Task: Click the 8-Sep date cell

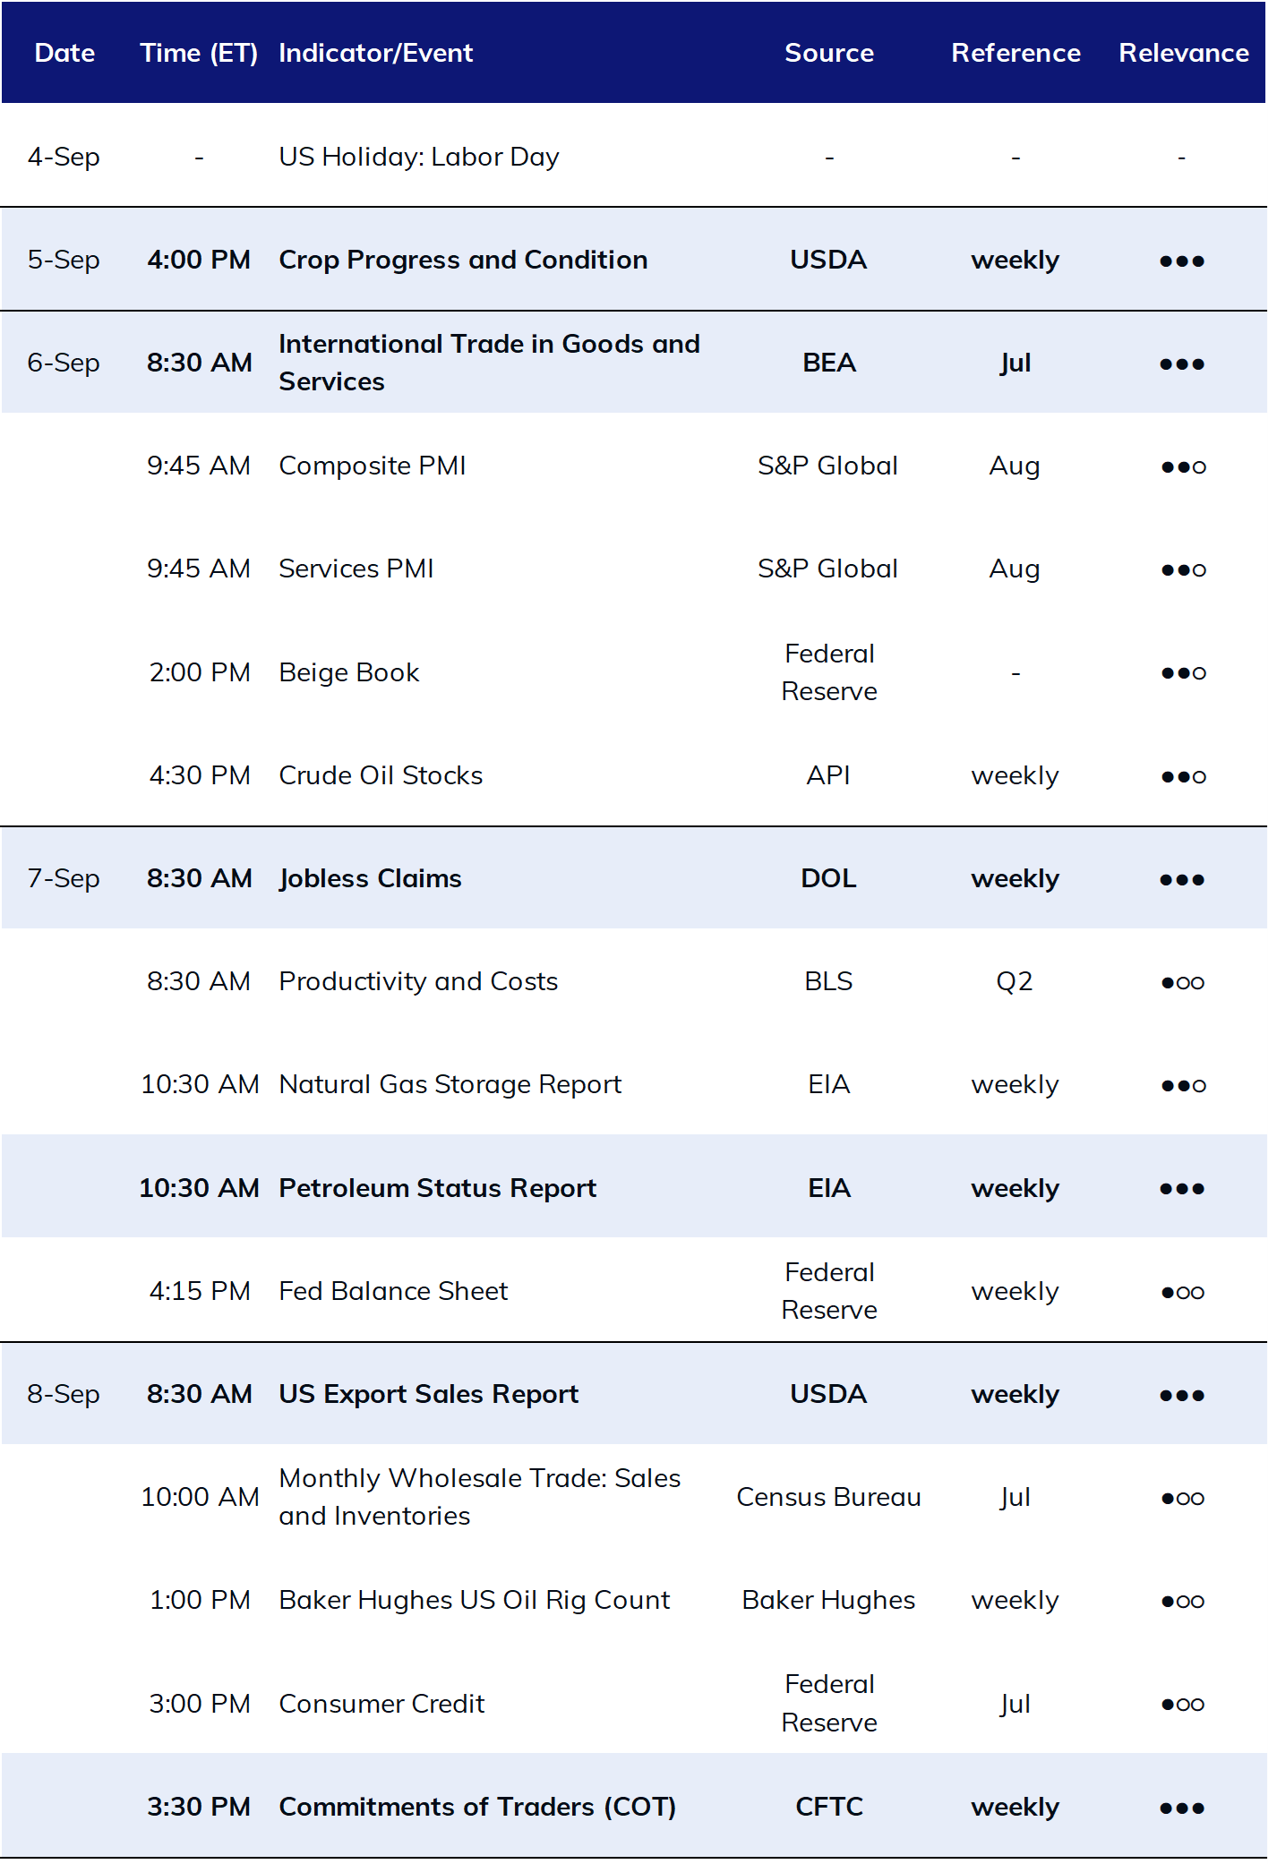Action: [64, 1394]
